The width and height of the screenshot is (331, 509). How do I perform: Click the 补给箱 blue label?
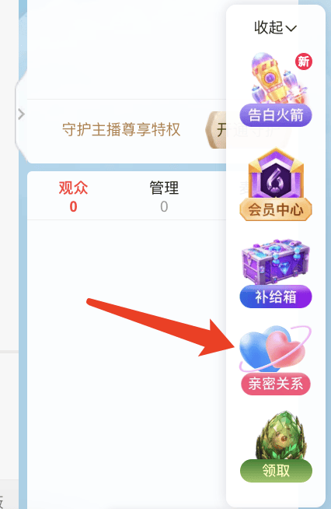[276, 297]
